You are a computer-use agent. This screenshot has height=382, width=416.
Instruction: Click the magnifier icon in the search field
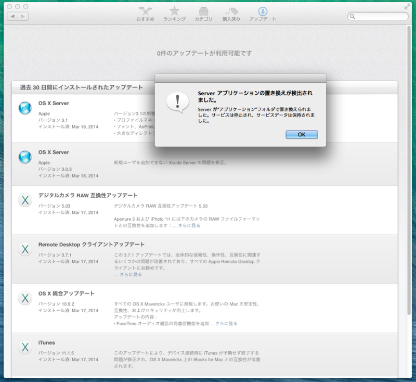(353, 17)
